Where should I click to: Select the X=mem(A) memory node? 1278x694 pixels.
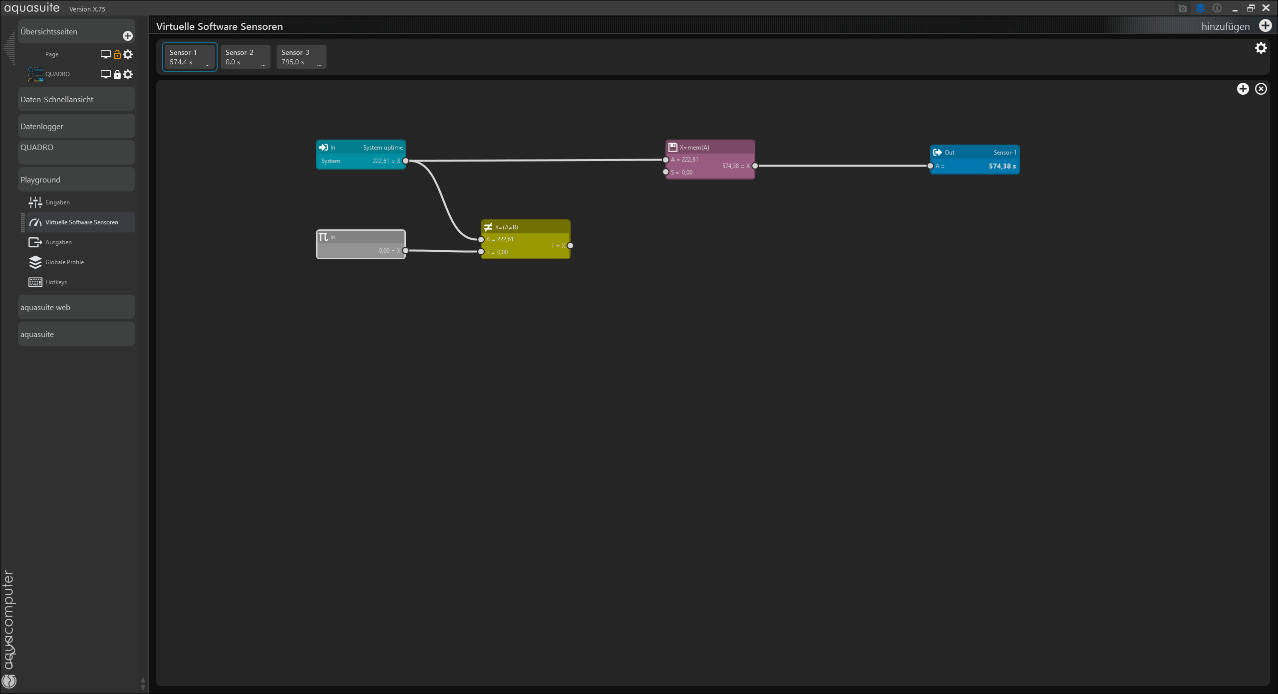pos(709,148)
